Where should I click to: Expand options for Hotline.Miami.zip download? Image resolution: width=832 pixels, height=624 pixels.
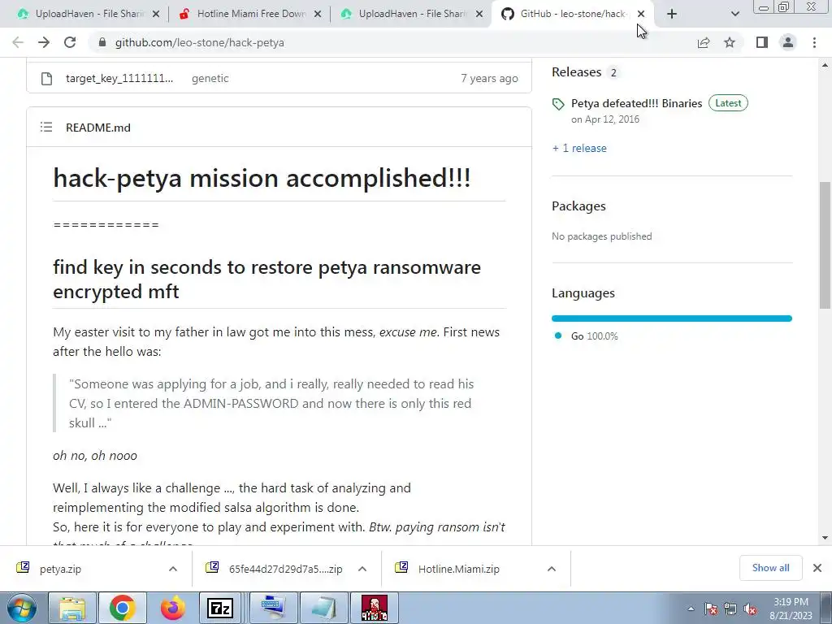(552, 569)
